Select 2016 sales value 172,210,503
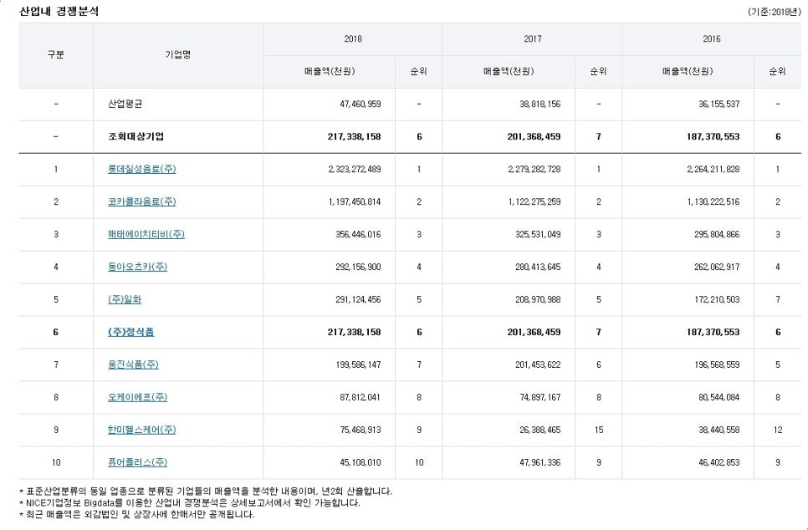808x530 pixels. 717,299
